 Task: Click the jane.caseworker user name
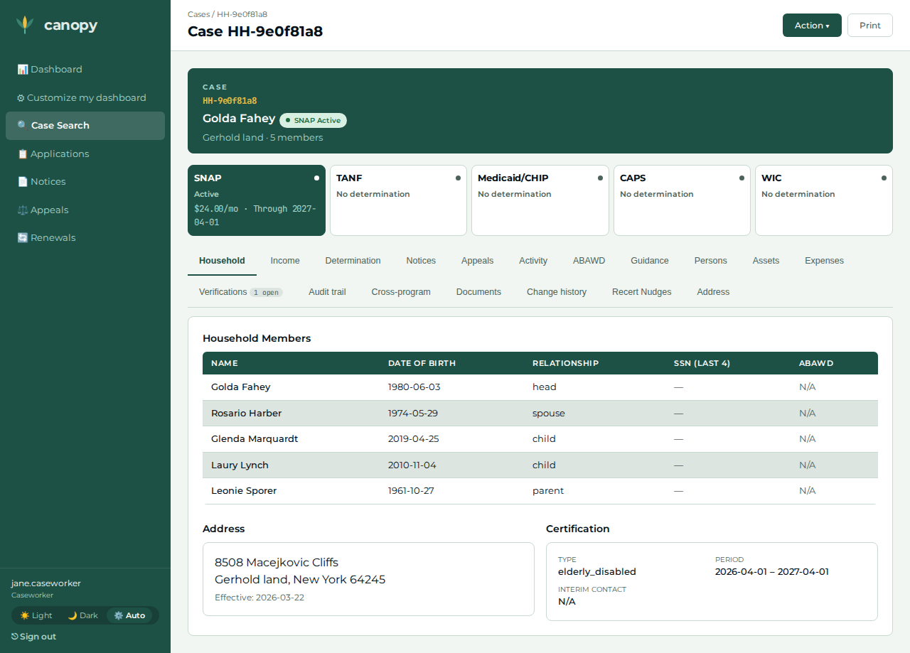(x=46, y=583)
